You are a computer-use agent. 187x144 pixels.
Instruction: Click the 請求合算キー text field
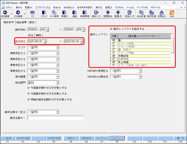[x=56, y=118]
